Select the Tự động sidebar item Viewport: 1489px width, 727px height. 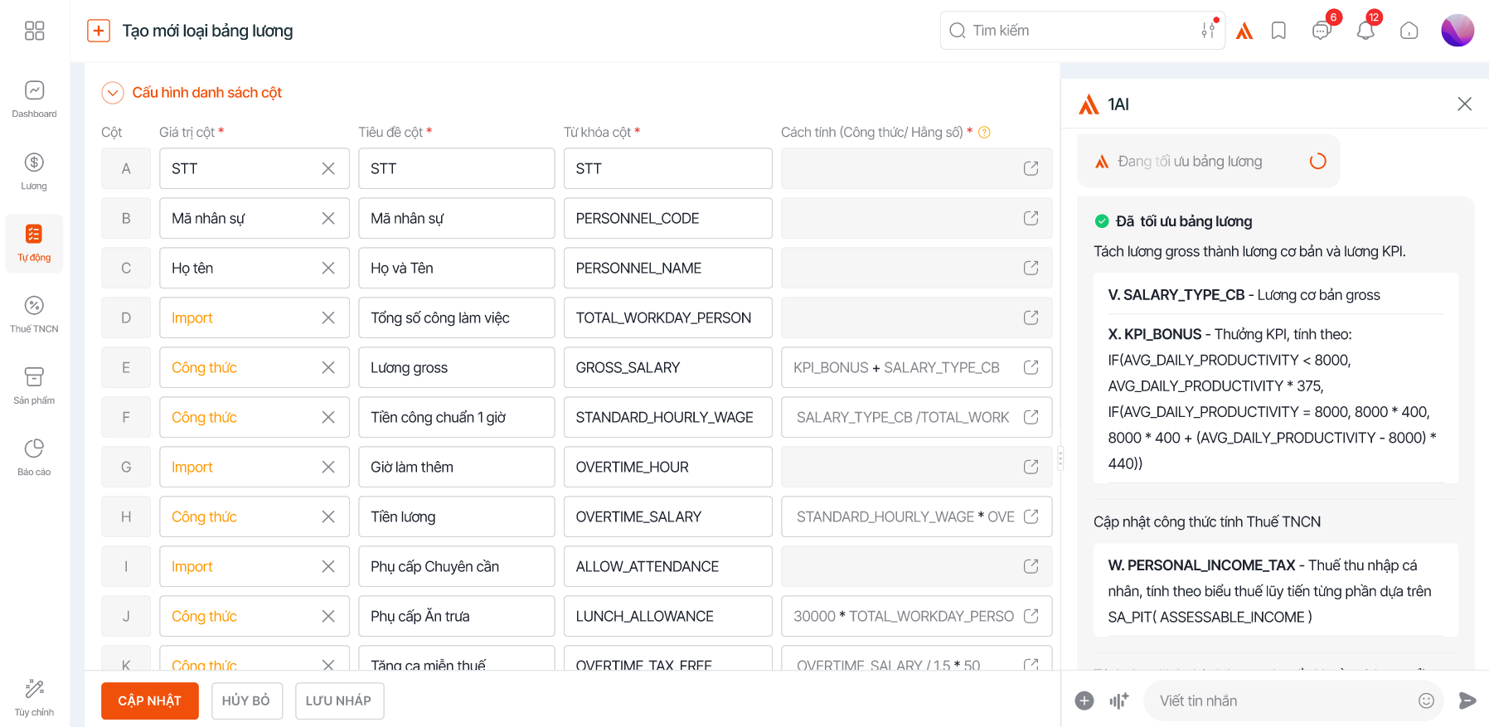click(x=34, y=244)
